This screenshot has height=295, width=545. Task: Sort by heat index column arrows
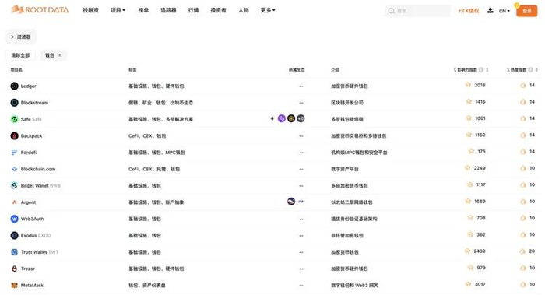tap(536, 70)
